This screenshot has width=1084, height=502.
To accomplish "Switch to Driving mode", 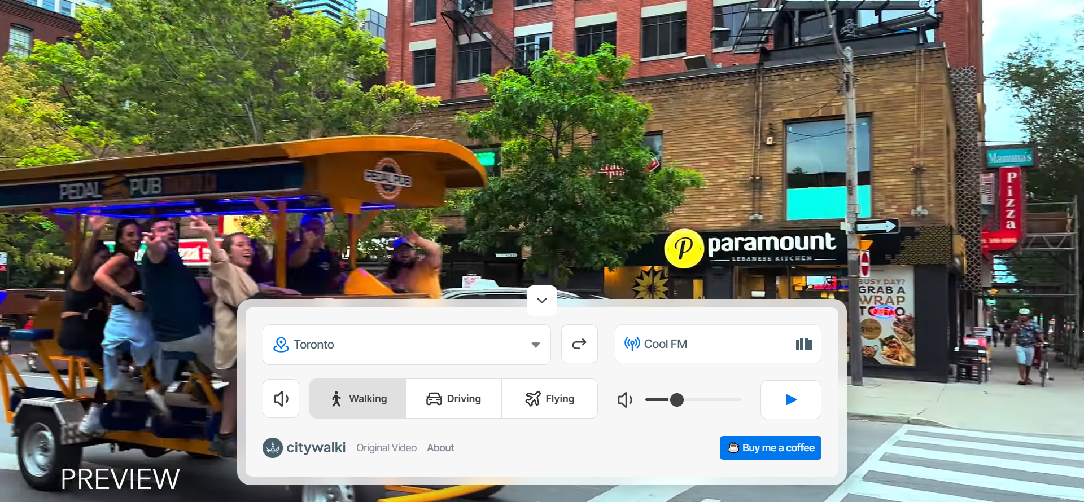I will click(453, 399).
